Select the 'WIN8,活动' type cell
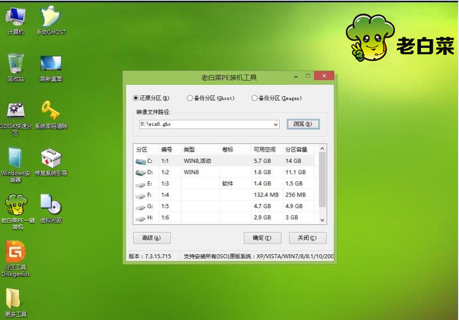 [x=197, y=161]
